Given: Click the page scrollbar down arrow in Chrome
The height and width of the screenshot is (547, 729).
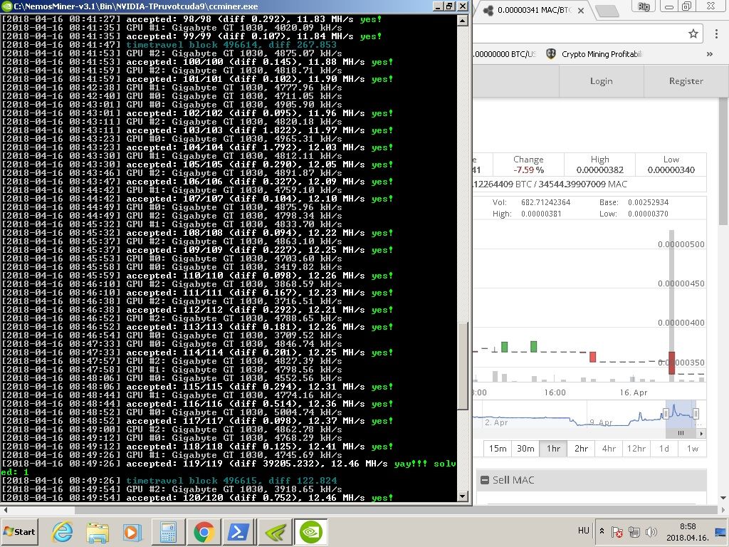Looking at the screenshot, I should point(723,498).
